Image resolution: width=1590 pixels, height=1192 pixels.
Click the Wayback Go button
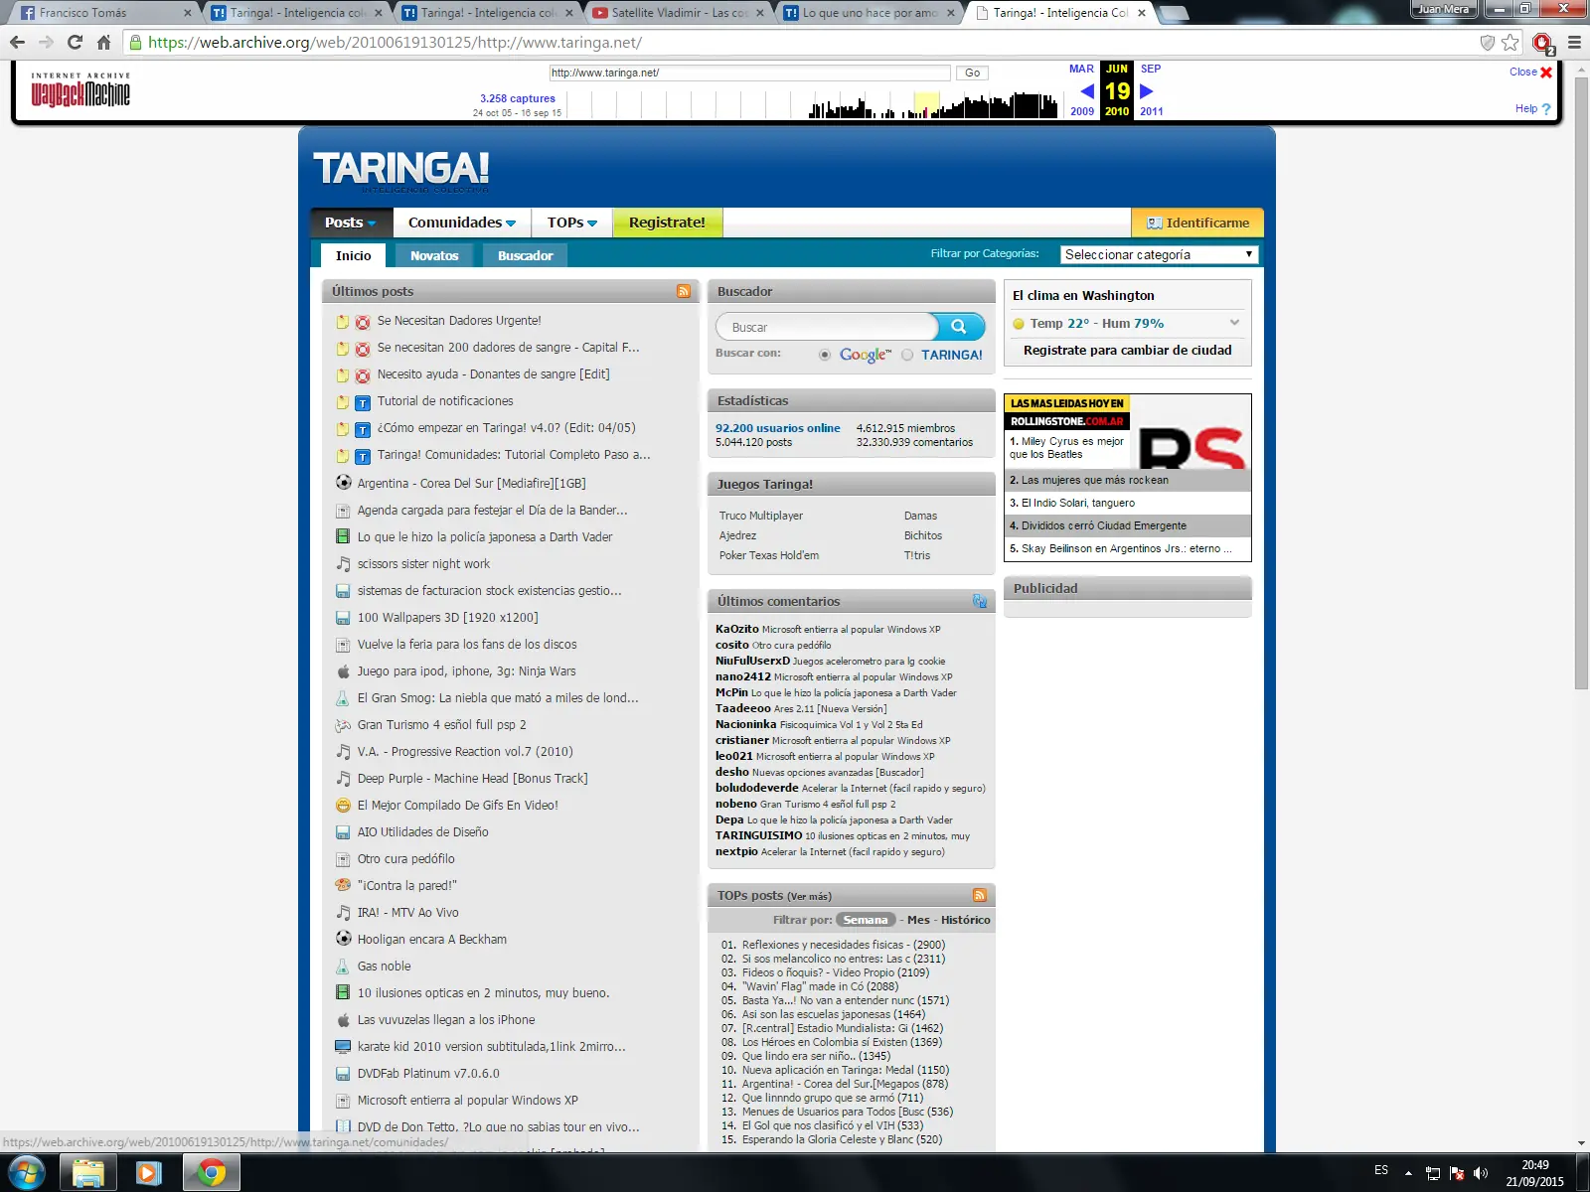click(x=972, y=73)
